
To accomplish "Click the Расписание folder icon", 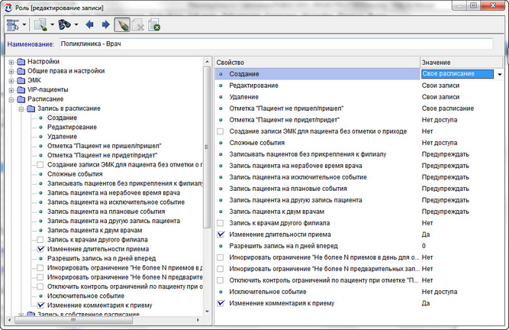I will 21,99.
